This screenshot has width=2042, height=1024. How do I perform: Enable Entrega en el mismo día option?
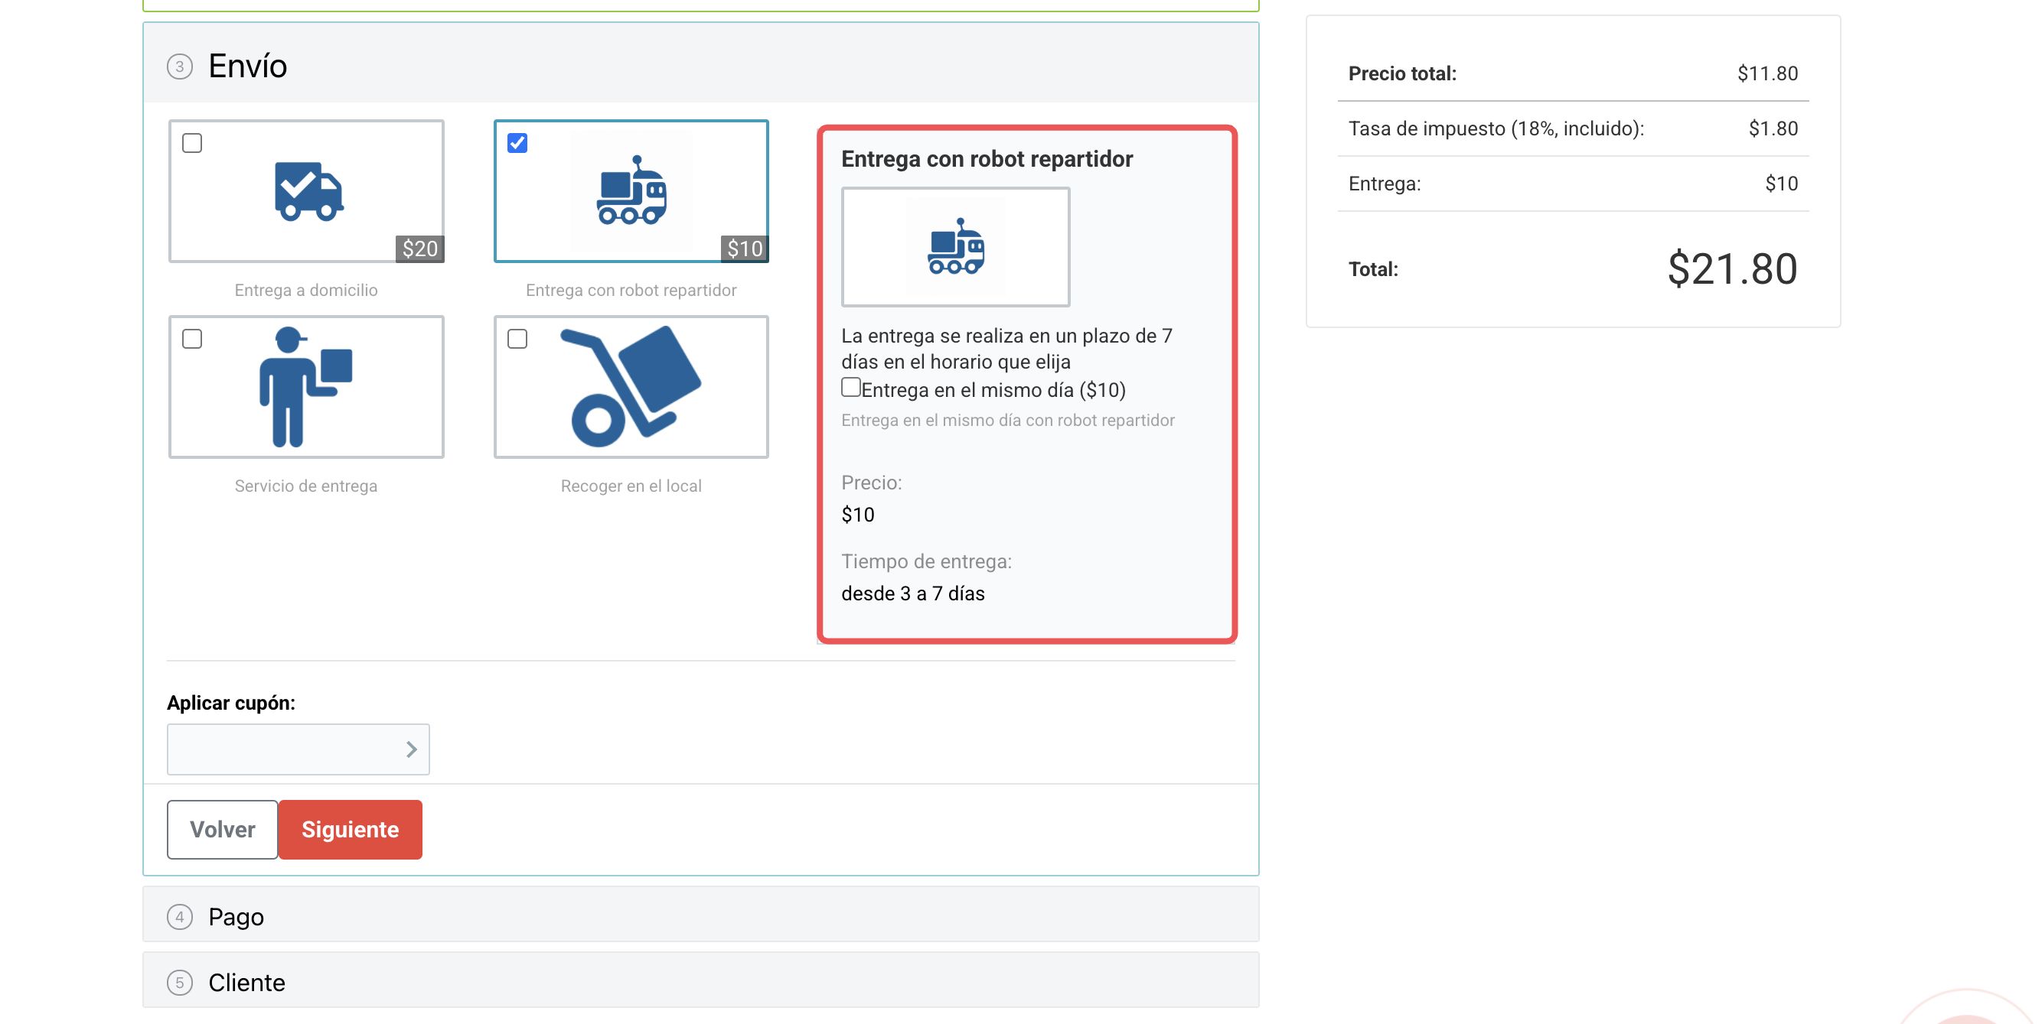[x=850, y=387]
